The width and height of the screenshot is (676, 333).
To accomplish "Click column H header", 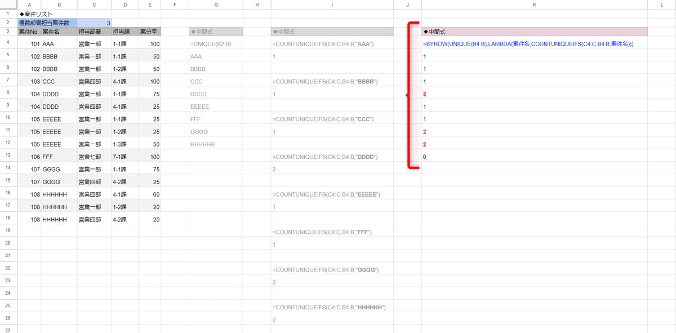I will point(257,5).
